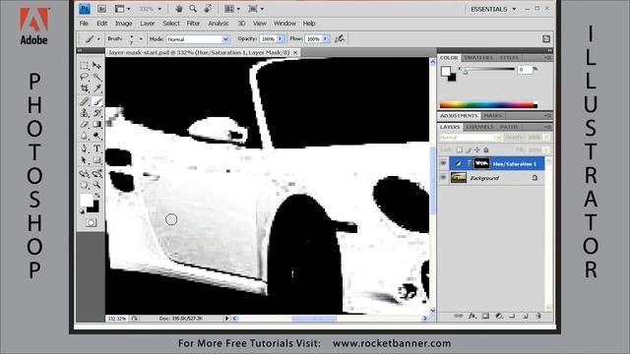The height and width of the screenshot is (354, 630).
Task: Select the Shape tool
Action: tap(96, 160)
